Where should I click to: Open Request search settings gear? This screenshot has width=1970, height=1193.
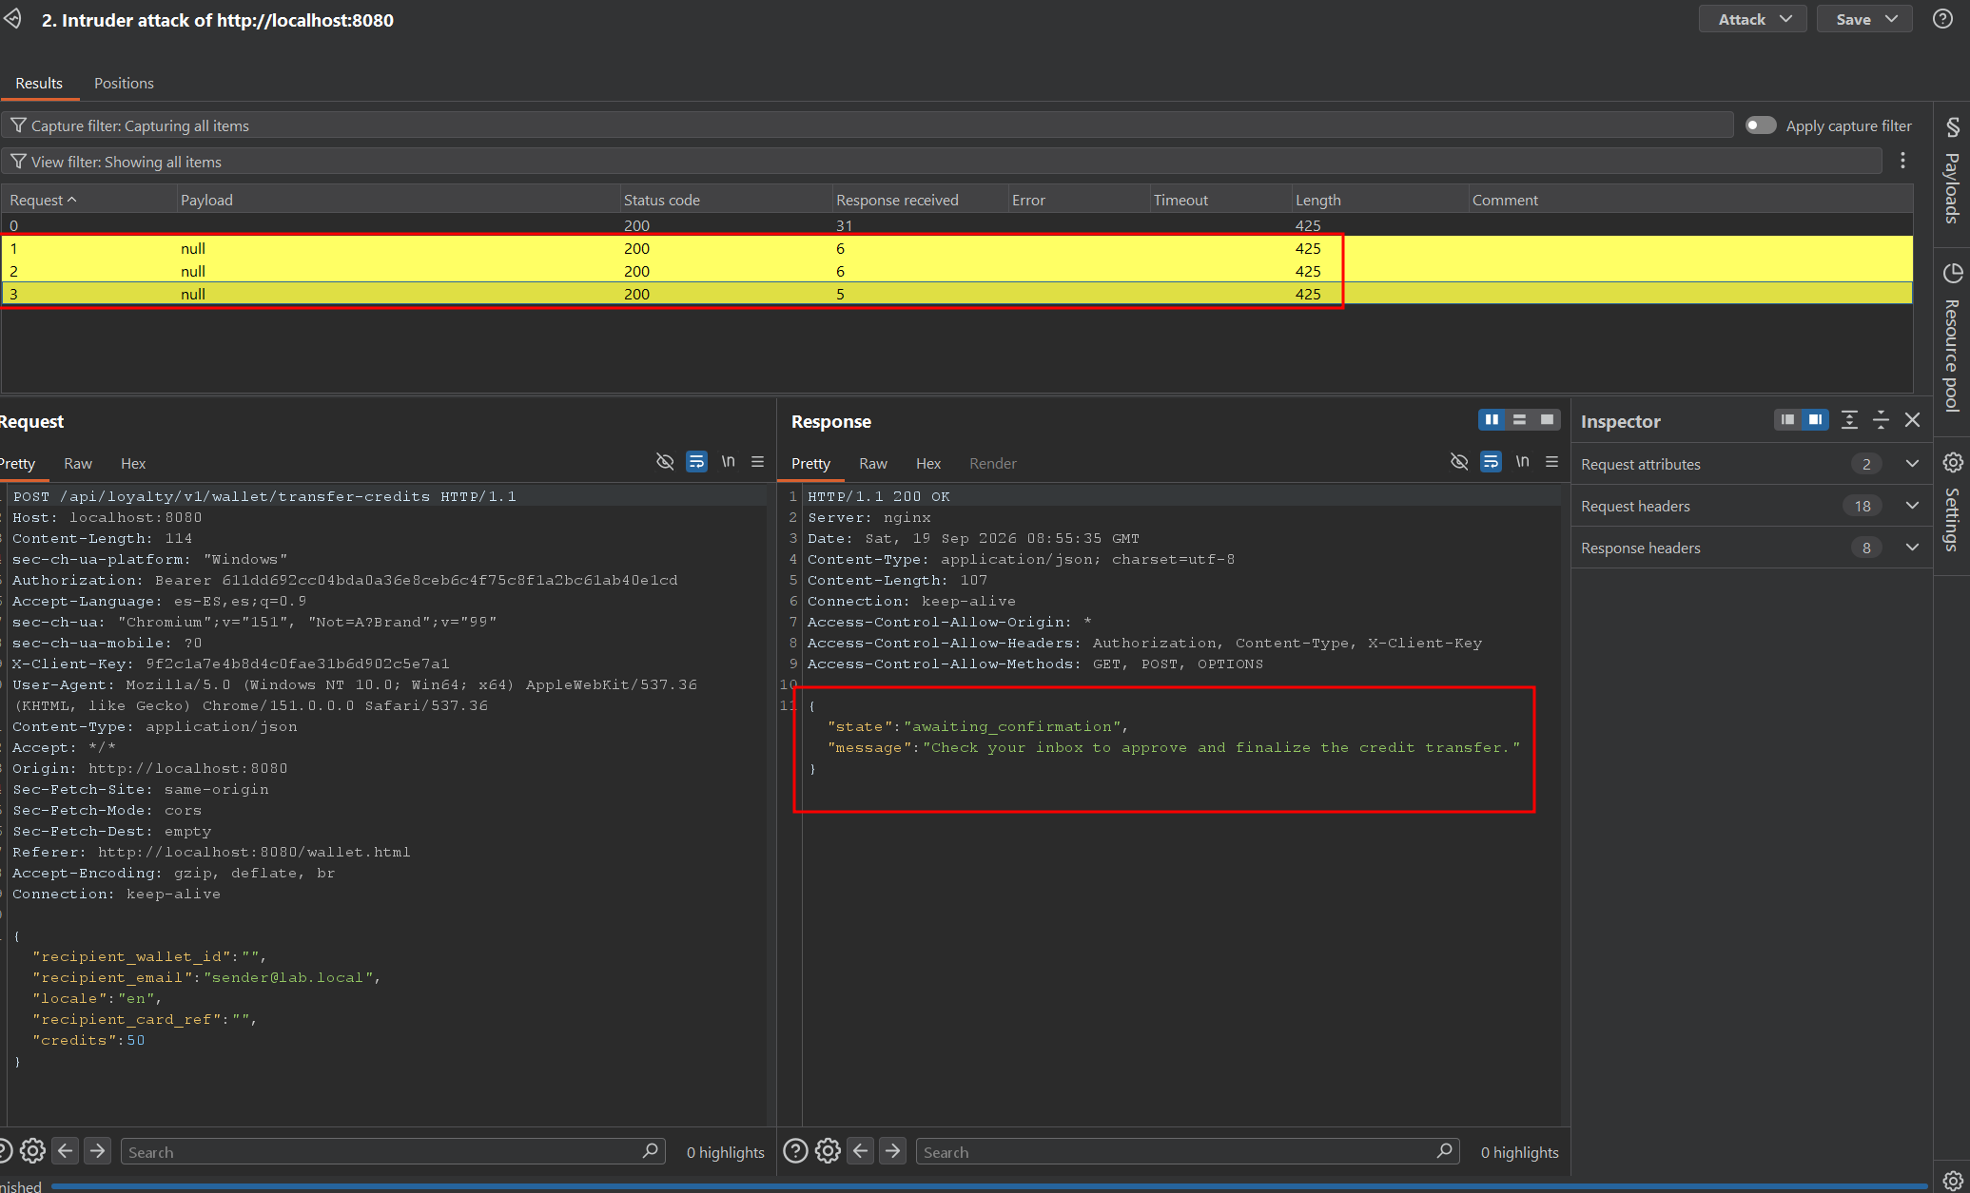[x=32, y=1151]
